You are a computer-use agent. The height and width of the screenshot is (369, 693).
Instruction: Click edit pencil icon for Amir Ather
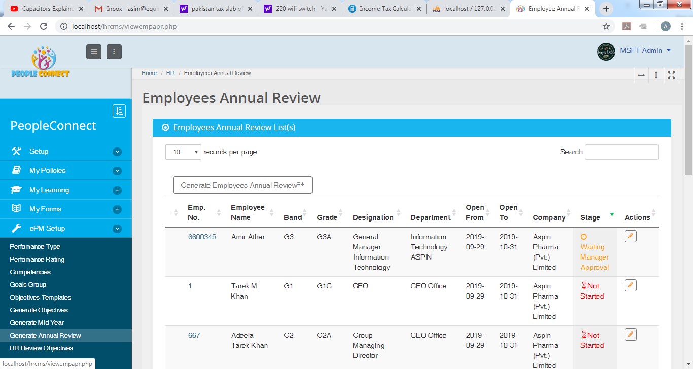point(630,236)
